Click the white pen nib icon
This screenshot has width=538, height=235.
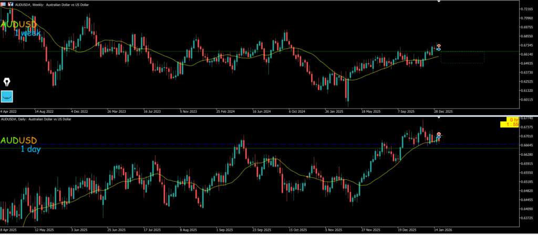[x=7, y=82]
